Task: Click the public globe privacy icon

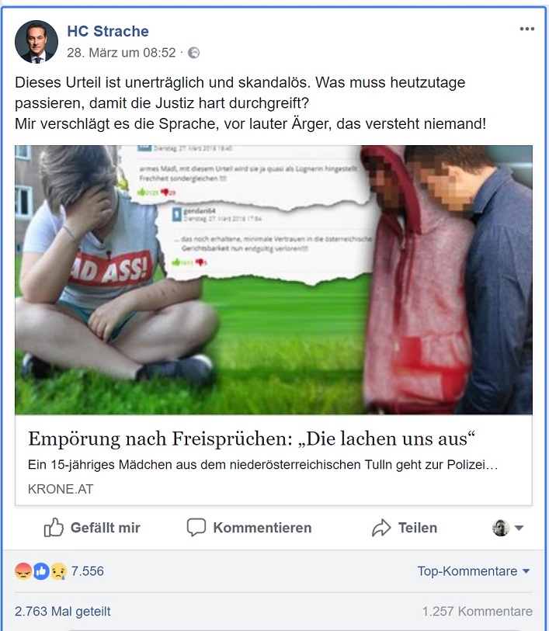Action: tap(193, 53)
